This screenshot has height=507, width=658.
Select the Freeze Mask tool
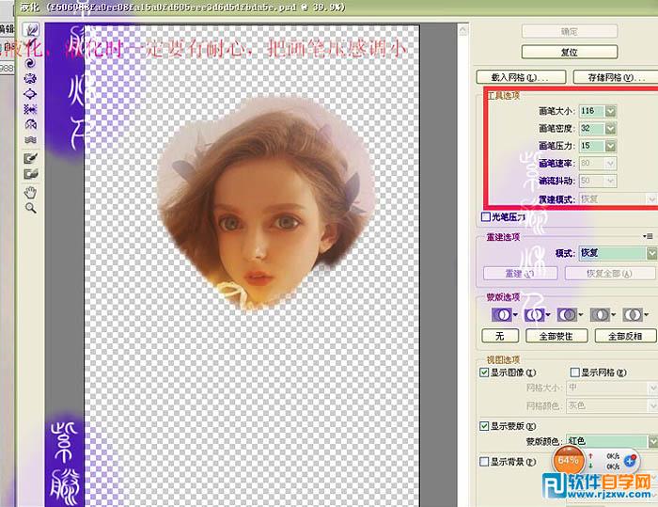[x=31, y=158]
